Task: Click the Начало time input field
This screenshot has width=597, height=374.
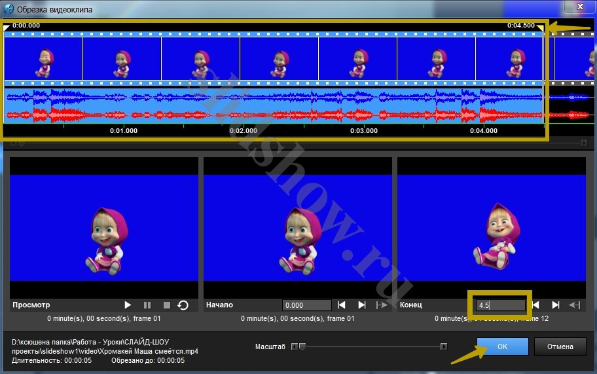Action: click(x=307, y=305)
